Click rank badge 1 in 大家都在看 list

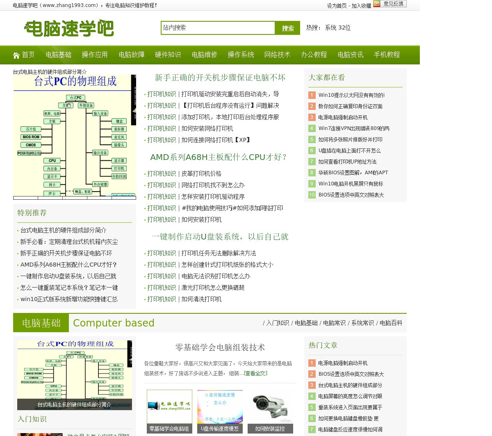click(312, 95)
